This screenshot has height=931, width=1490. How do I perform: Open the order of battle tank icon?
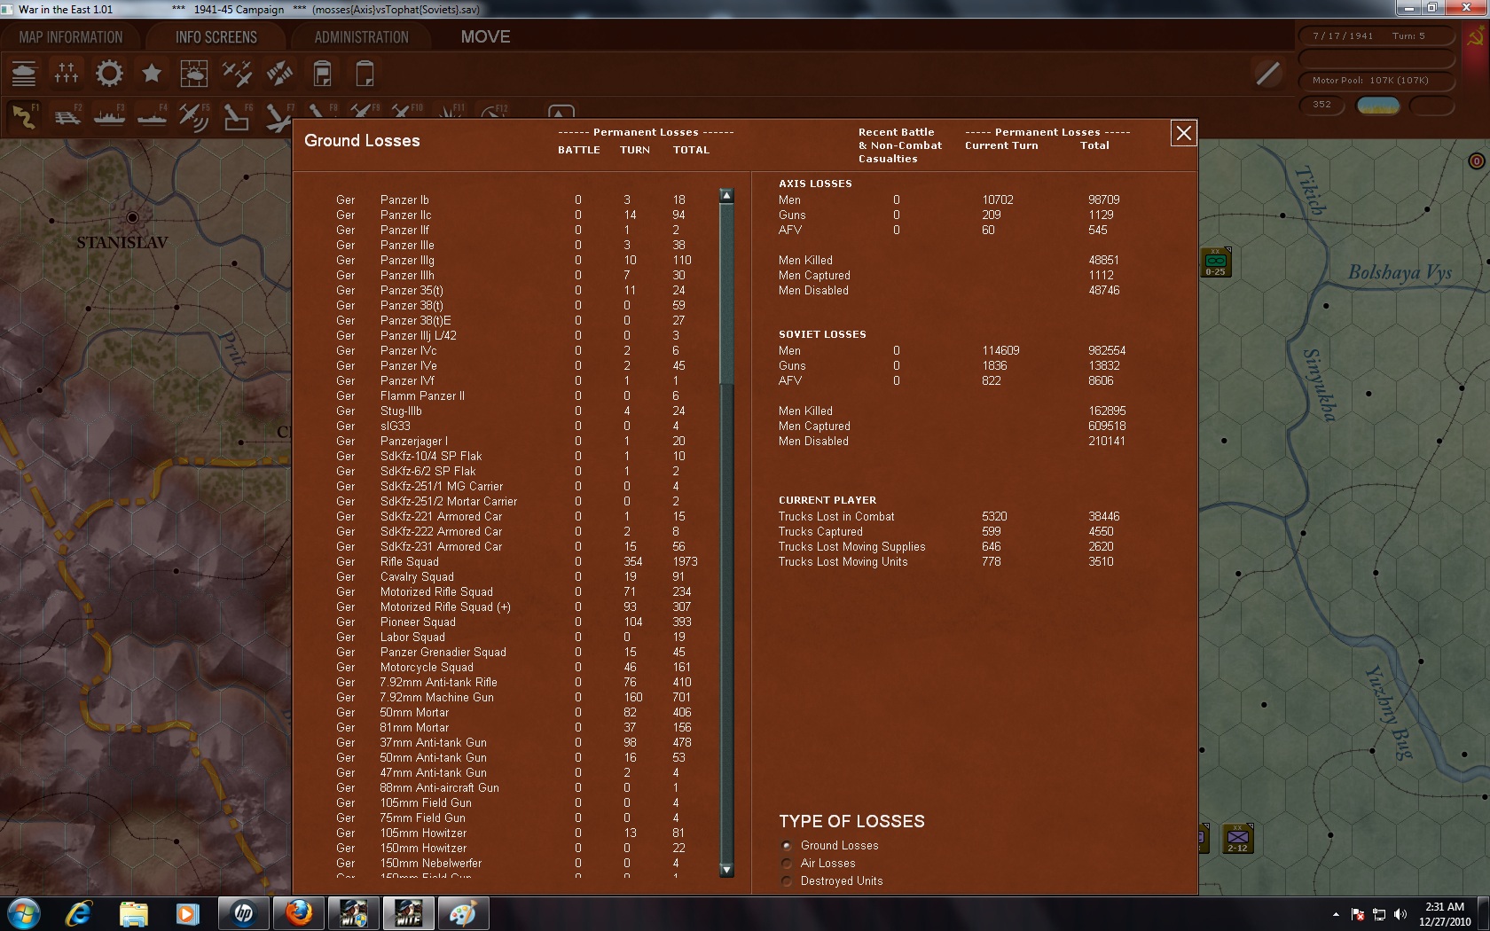(x=24, y=74)
